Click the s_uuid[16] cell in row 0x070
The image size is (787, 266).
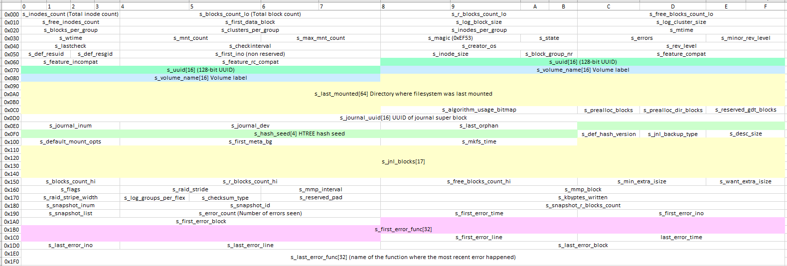pyautogui.click(x=201, y=70)
